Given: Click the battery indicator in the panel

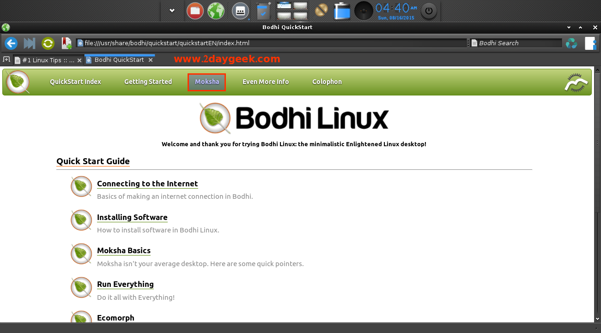Looking at the screenshot, I should 342,11.
